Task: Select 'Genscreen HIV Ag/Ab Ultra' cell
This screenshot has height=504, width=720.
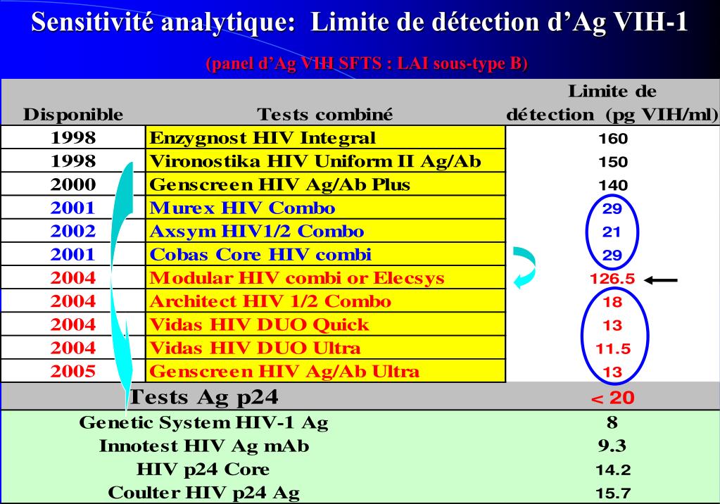Action: 326,371
